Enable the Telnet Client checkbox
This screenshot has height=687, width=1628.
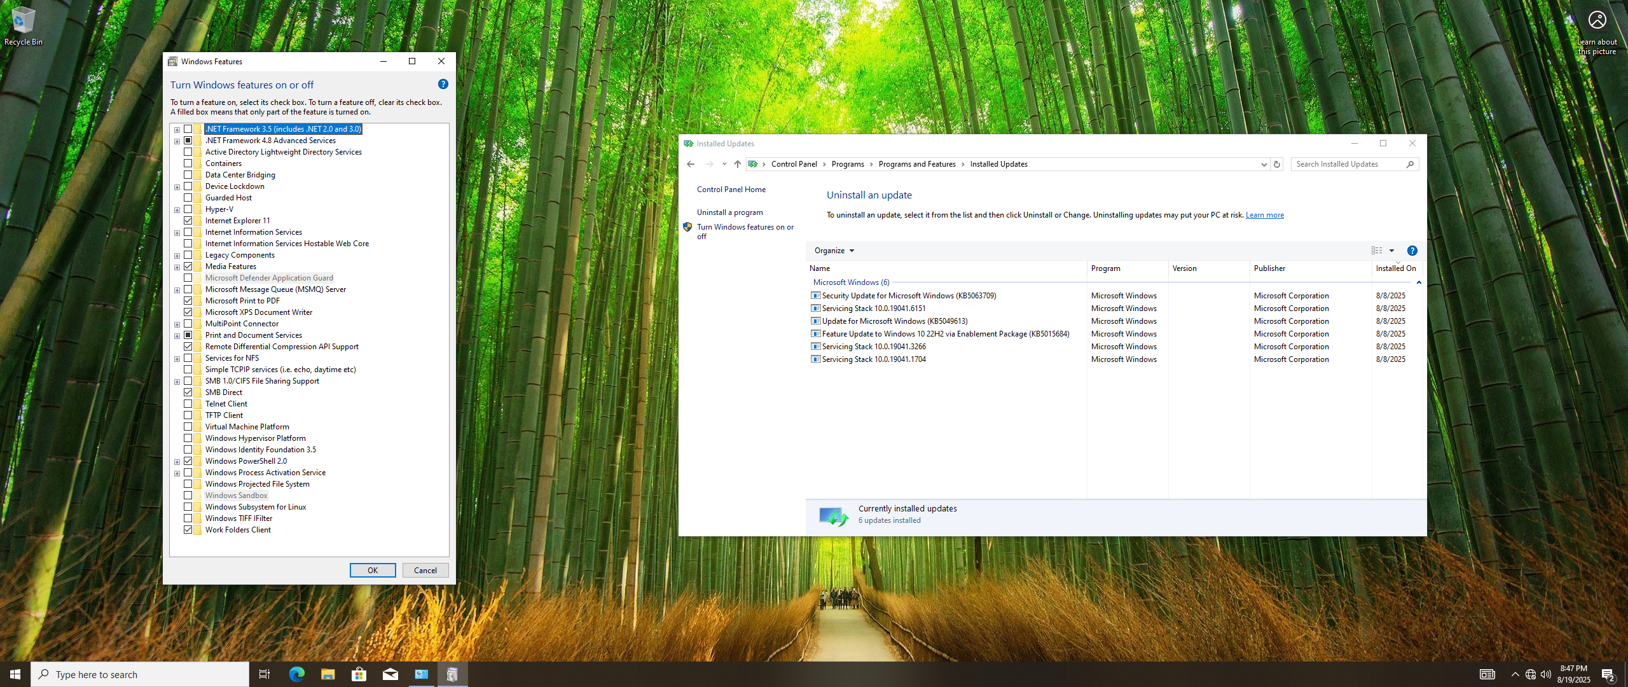click(x=188, y=404)
